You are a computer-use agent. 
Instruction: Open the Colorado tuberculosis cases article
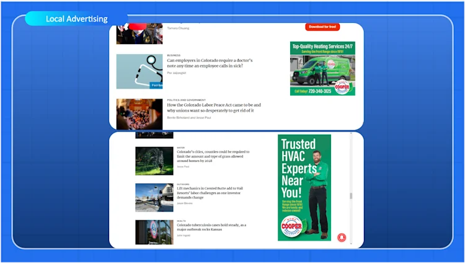[x=211, y=227]
